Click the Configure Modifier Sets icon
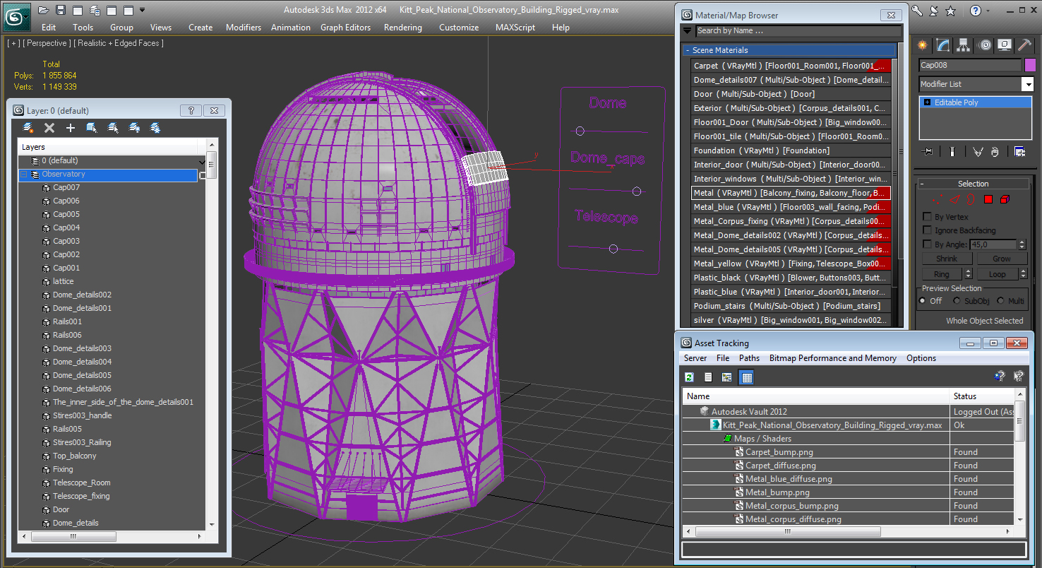Image resolution: width=1042 pixels, height=568 pixels. 1019,151
